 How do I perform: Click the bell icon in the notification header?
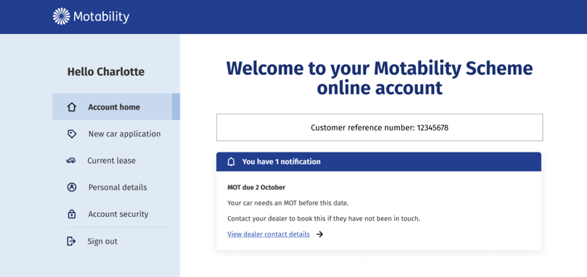coord(231,162)
